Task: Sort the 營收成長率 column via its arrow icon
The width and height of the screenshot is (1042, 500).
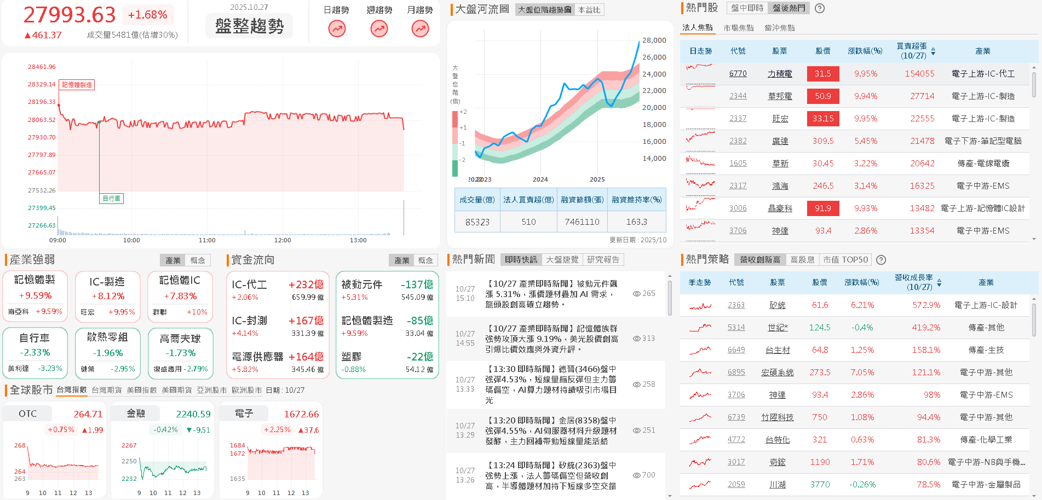Action: 940,282
